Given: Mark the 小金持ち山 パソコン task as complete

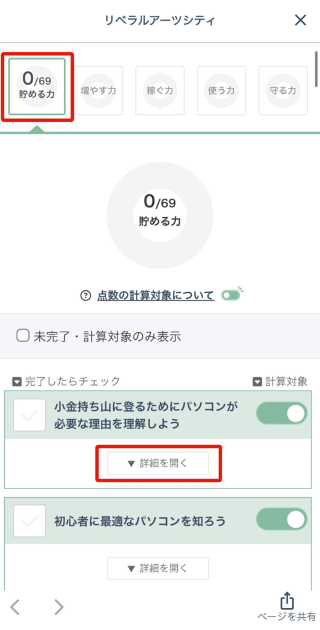Looking at the screenshot, I should click(30, 415).
